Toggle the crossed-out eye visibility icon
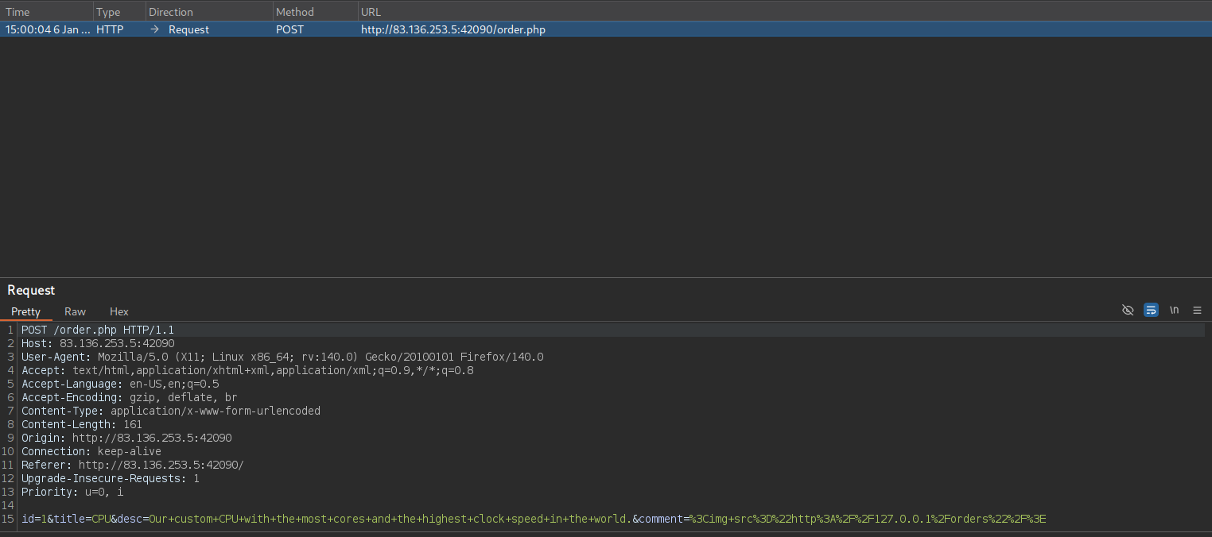The height and width of the screenshot is (537, 1212). click(1127, 311)
